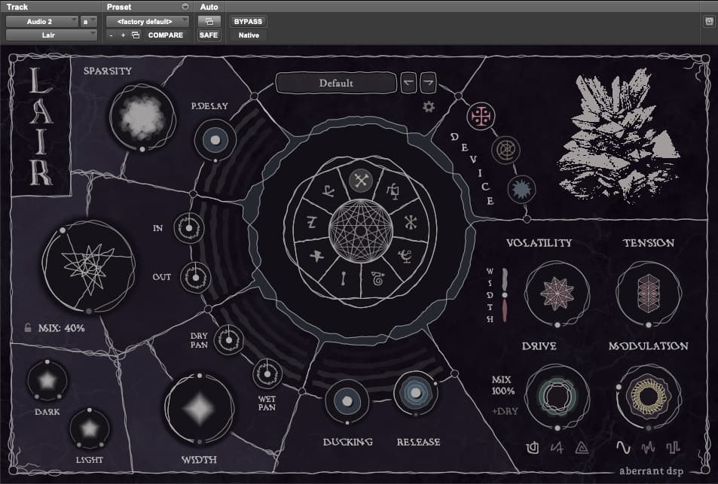Viewport: 718px width, 484px height.
Task: Toggle the Mix lock icon
Action: point(28,327)
